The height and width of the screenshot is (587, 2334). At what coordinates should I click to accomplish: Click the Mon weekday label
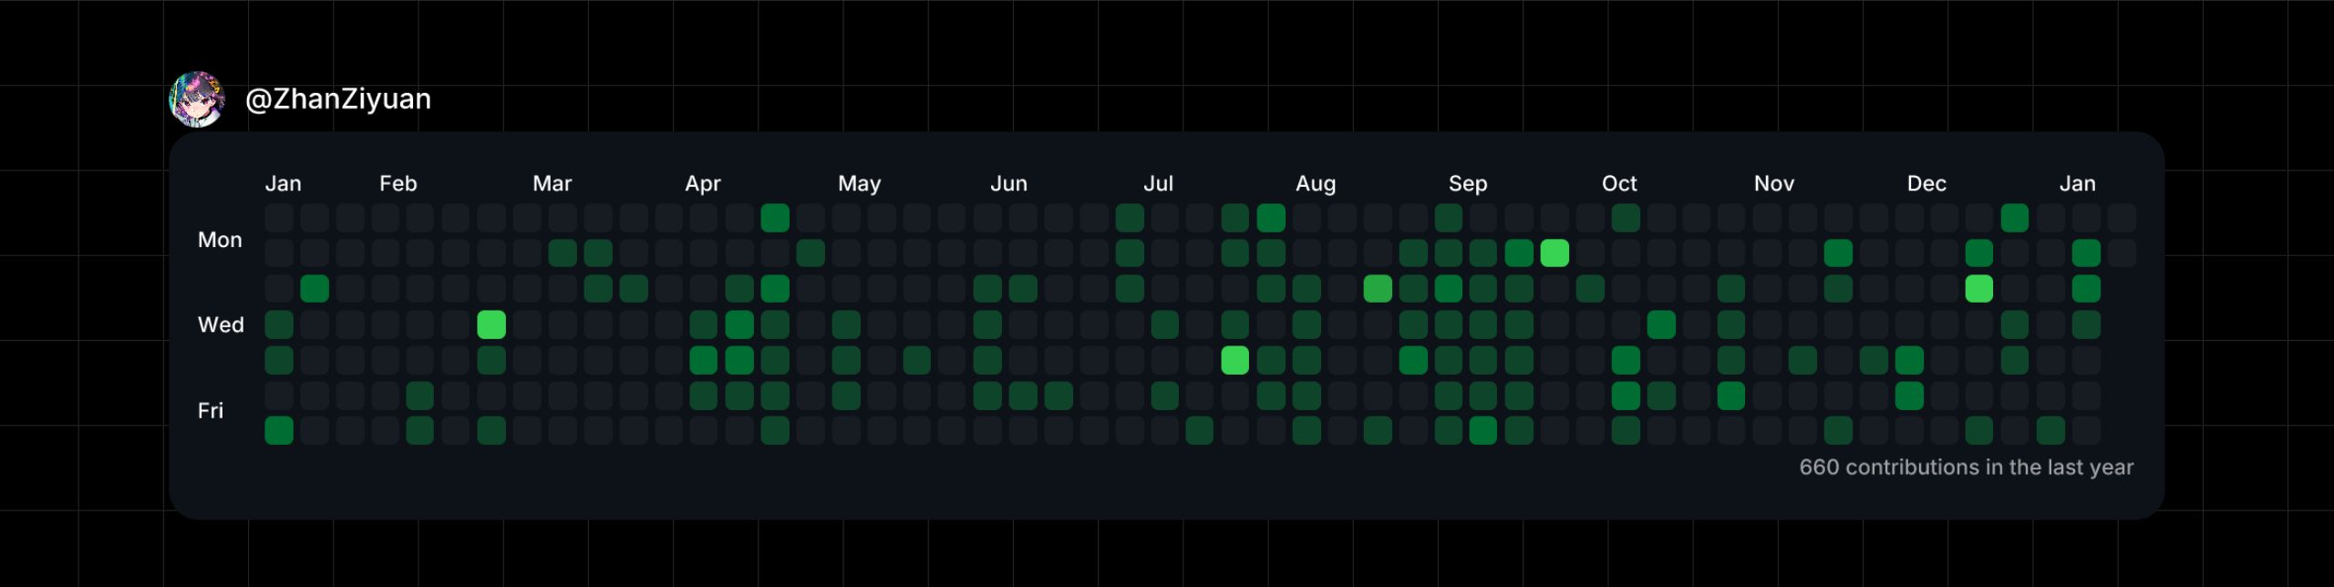(x=220, y=240)
